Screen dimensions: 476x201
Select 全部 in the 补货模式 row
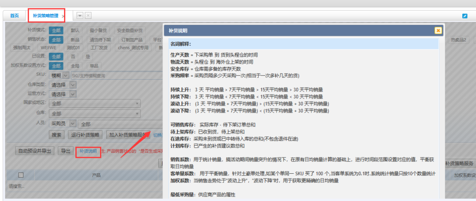coord(56,30)
